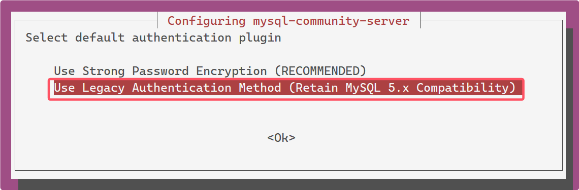Click the word Encryption in first option

click(232, 71)
